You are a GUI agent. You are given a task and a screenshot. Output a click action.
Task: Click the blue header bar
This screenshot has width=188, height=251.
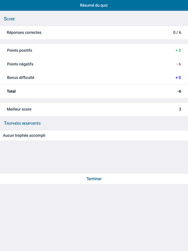pos(94,5)
